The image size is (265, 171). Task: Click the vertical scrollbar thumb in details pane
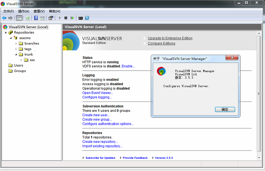[x=259, y=94]
